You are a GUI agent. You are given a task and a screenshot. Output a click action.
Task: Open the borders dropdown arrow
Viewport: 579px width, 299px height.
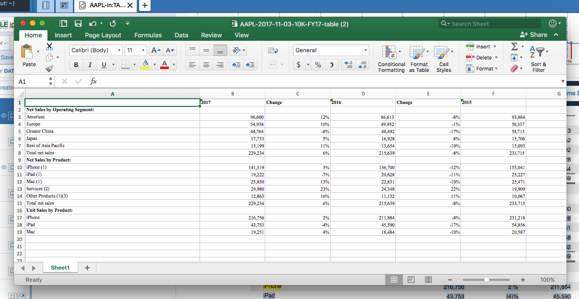coord(134,65)
